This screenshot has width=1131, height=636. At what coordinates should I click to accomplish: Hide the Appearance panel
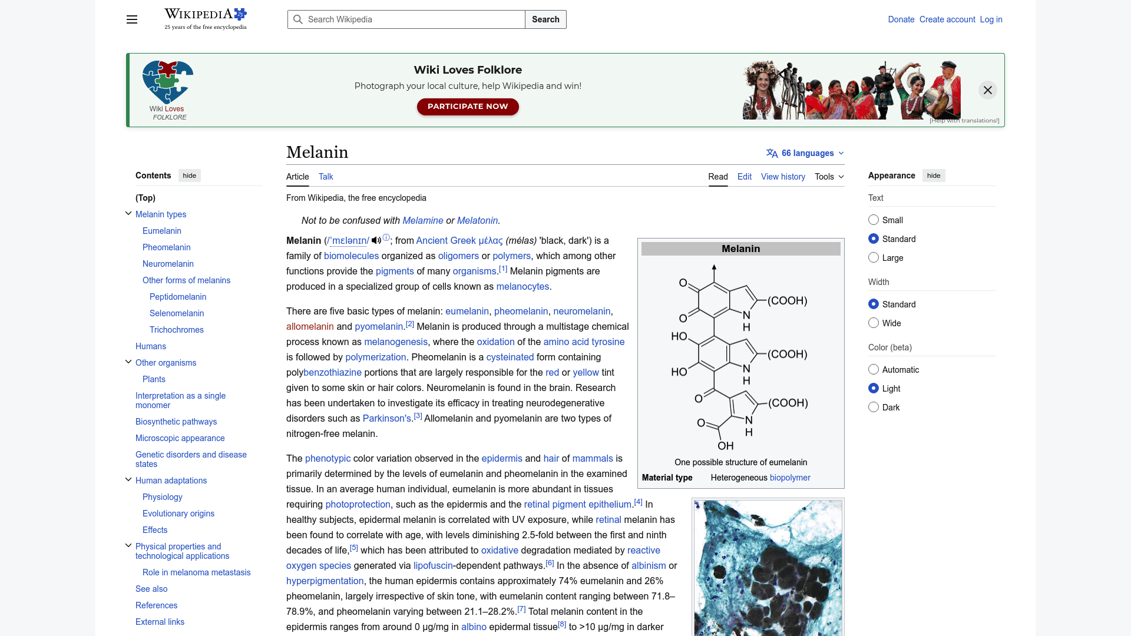coord(934,175)
